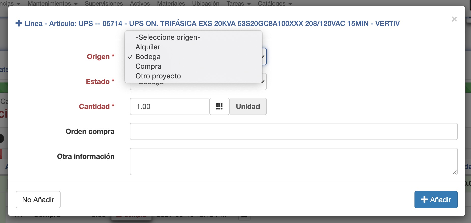Viewport: 471px width, 223px height.
Task: Click the blue Añadir button
Action: coord(436,200)
